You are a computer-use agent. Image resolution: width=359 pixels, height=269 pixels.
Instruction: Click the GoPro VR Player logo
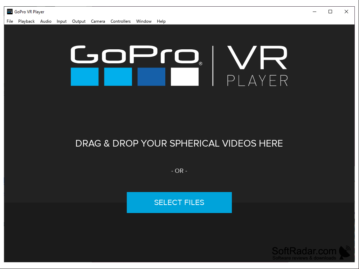pos(179,66)
